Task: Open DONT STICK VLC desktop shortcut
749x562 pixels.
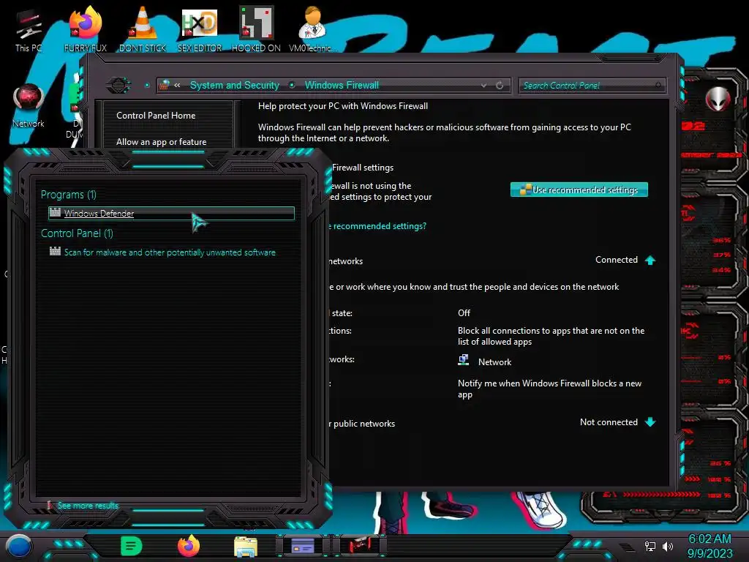Action: (x=143, y=29)
